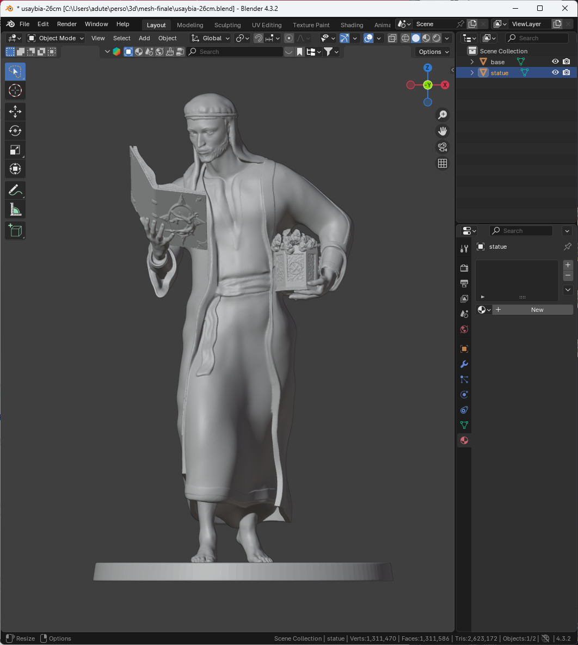Select the Annotate pencil tool
The height and width of the screenshot is (645, 578).
(x=15, y=191)
